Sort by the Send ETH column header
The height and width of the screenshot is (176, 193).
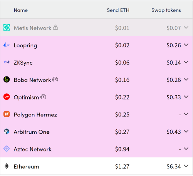click(118, 10)
